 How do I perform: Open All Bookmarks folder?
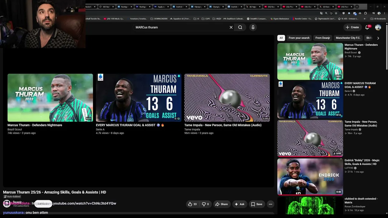[378, 19]
